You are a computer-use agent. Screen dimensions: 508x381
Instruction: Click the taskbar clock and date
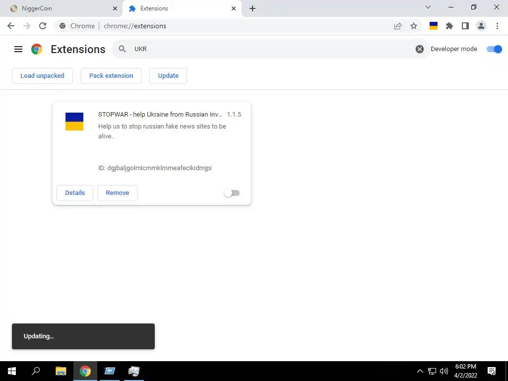(465, 371)
